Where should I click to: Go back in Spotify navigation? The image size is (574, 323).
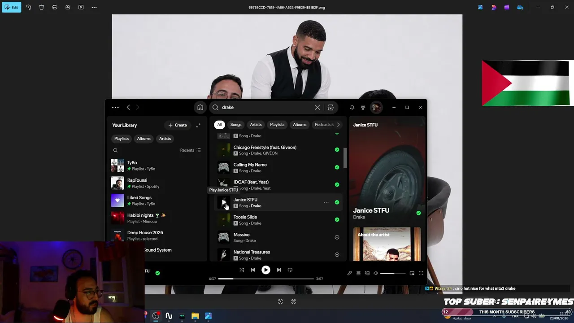coord(128,108)
